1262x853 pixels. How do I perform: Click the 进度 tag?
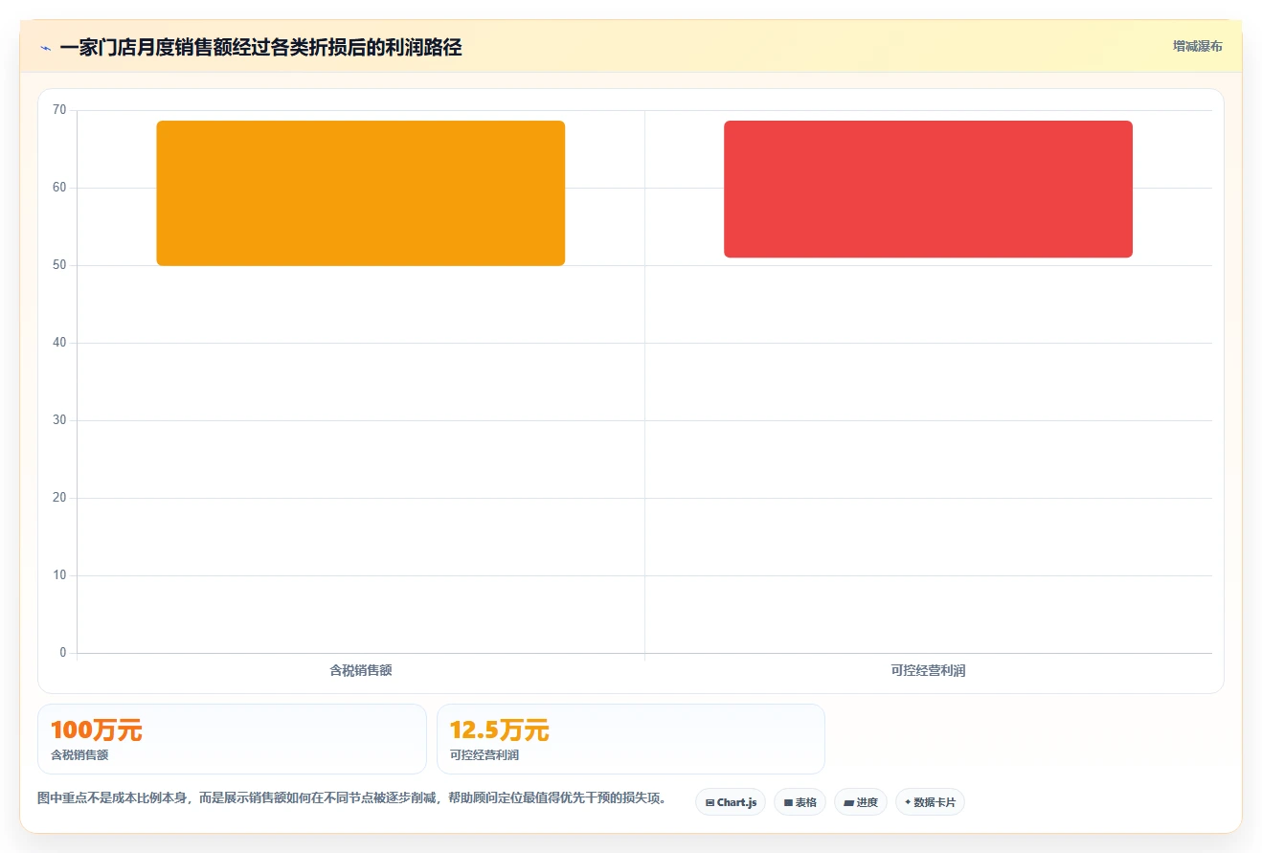[861, 802]
